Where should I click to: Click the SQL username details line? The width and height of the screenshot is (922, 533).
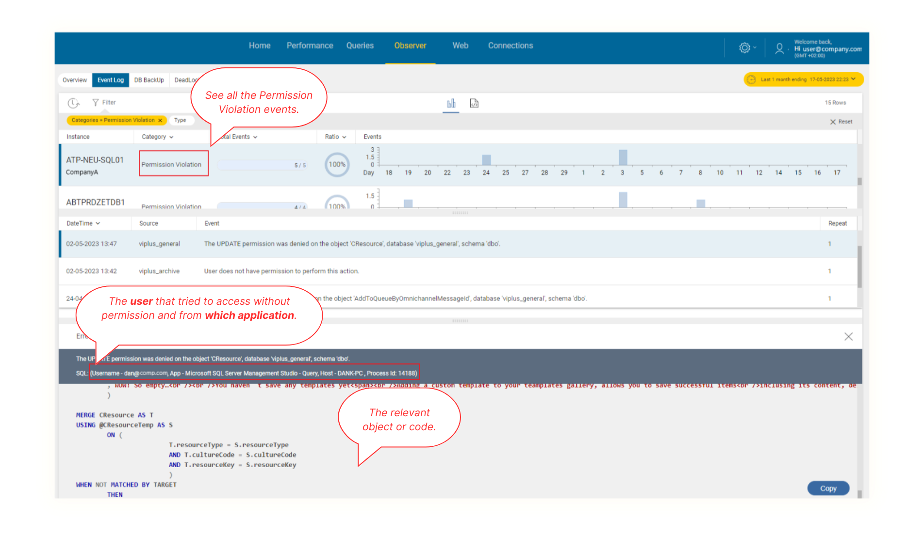(x=254, y=373)
